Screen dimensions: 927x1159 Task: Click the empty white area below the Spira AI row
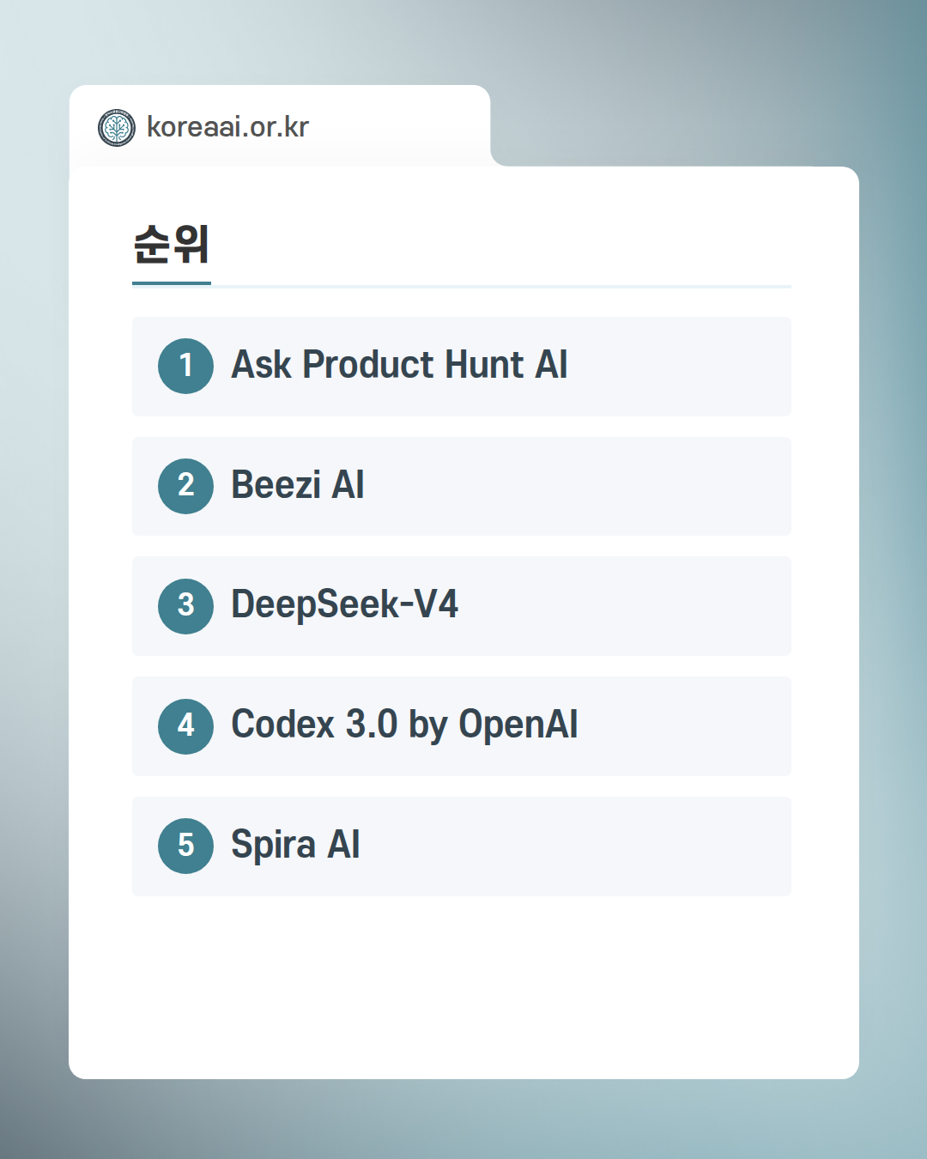pos(463,987)
